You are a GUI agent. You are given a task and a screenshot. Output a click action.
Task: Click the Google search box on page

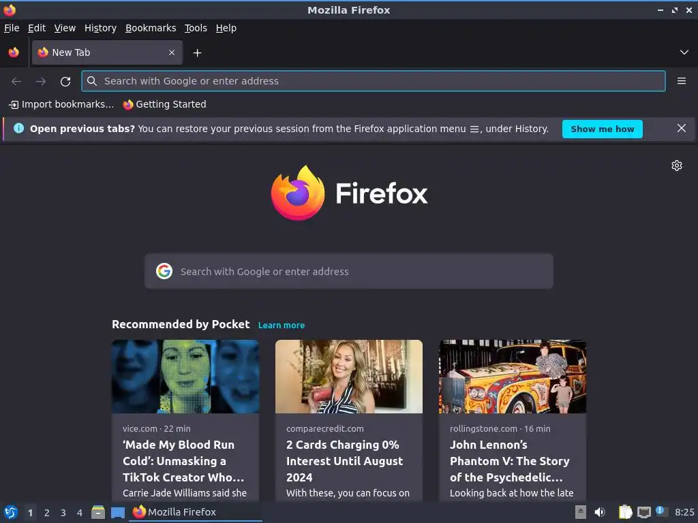coord(349,271)
